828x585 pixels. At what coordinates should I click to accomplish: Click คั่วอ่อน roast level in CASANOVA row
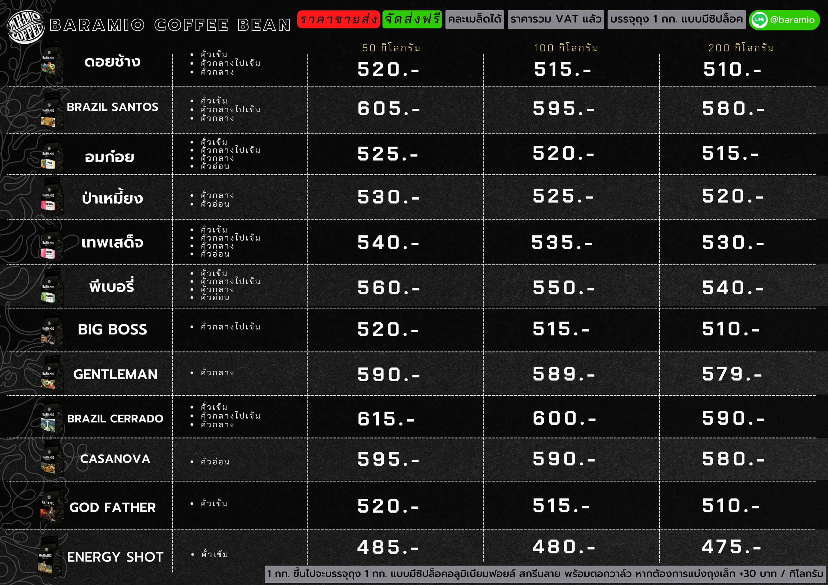pyautogui.click(x=215, y=461)
